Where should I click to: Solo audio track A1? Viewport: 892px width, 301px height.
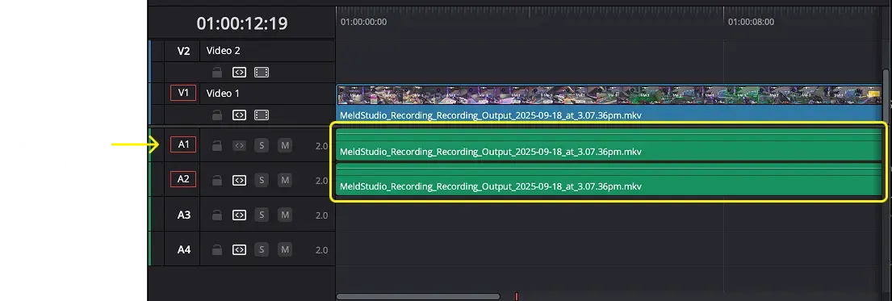click(x=262, y=146)
